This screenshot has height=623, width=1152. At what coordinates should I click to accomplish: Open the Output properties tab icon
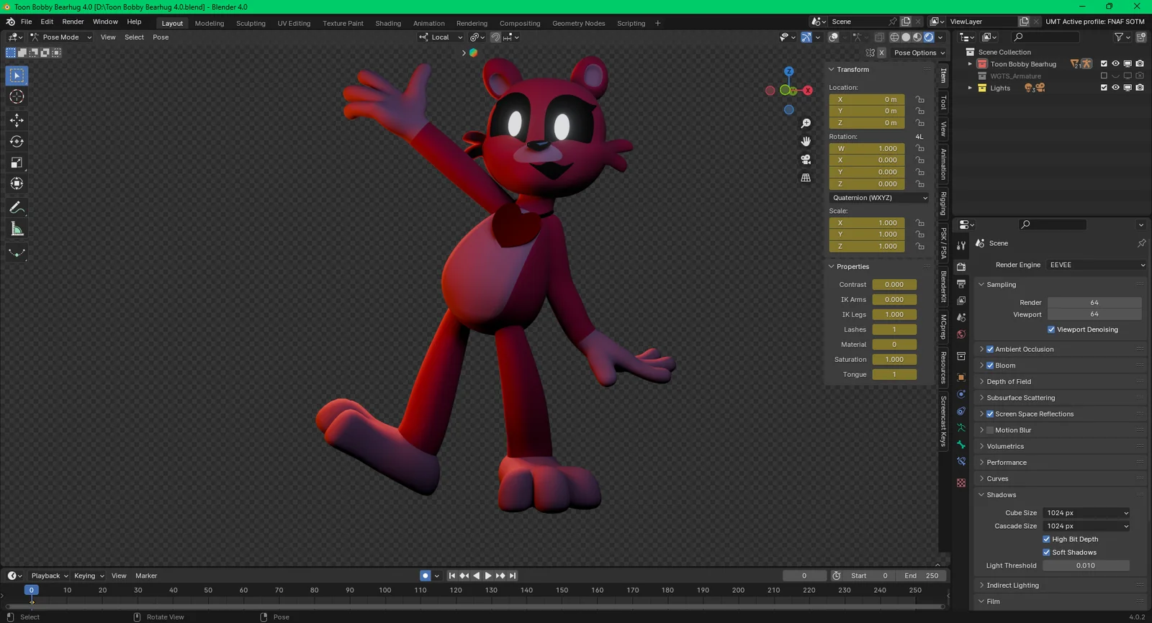[961, 284]
